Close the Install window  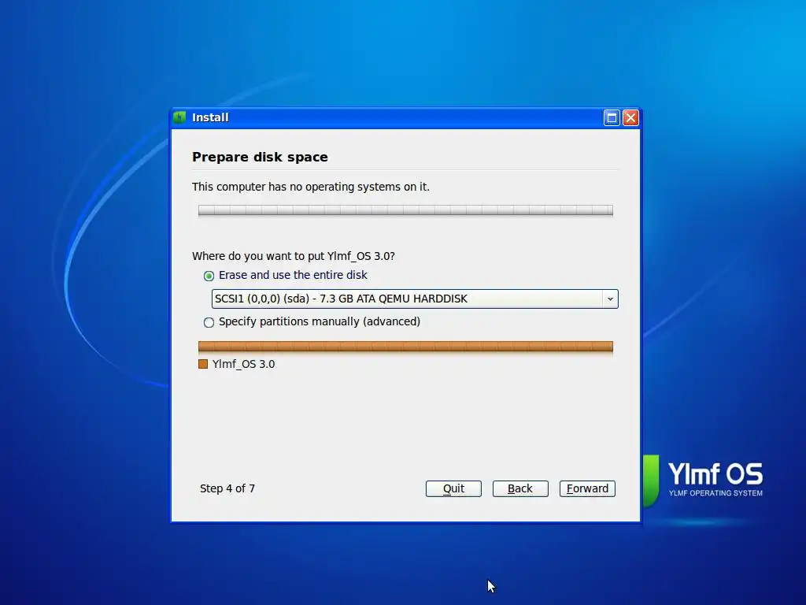(x=630, y=118)
